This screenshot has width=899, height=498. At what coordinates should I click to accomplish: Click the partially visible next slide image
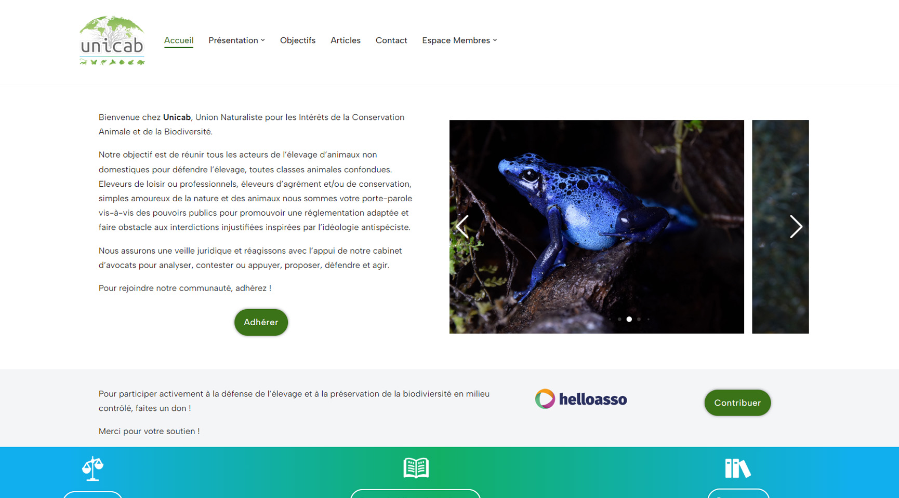[781, 227]
